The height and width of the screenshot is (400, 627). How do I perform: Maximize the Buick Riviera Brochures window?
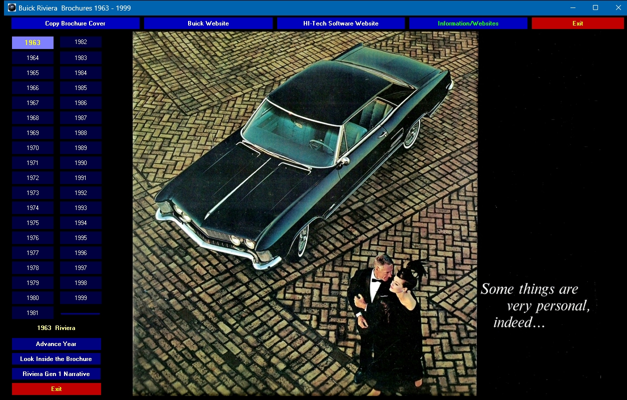tap(595, 7)
